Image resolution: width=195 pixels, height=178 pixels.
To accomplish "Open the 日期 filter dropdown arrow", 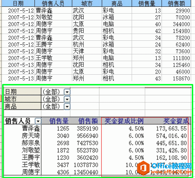I will pyautogui.click(x=67, y=92).
